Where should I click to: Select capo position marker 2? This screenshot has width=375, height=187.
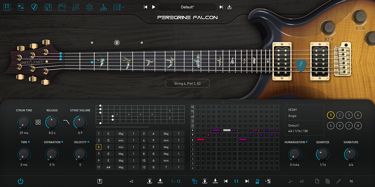117,43
